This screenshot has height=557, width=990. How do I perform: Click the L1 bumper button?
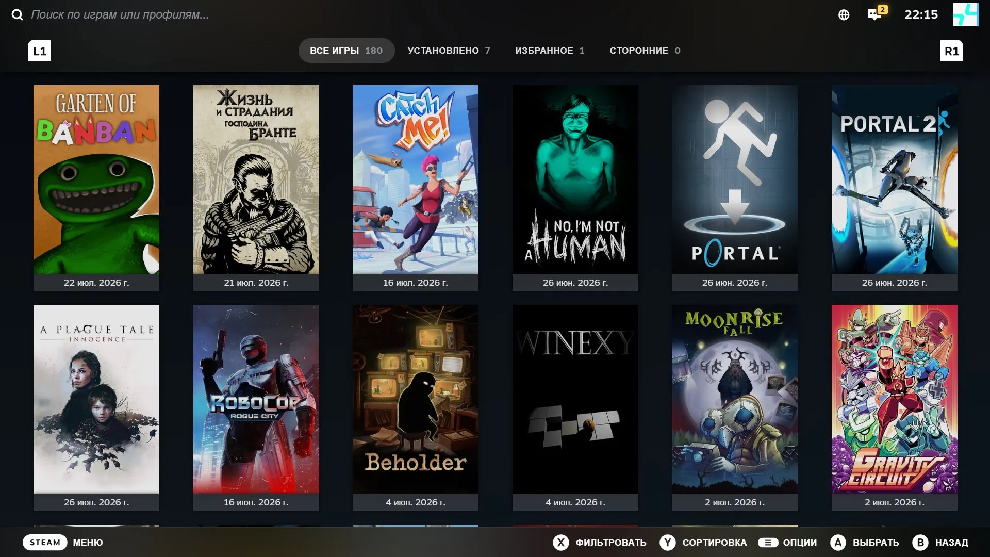pyautogui.click(x=39, y=51)
